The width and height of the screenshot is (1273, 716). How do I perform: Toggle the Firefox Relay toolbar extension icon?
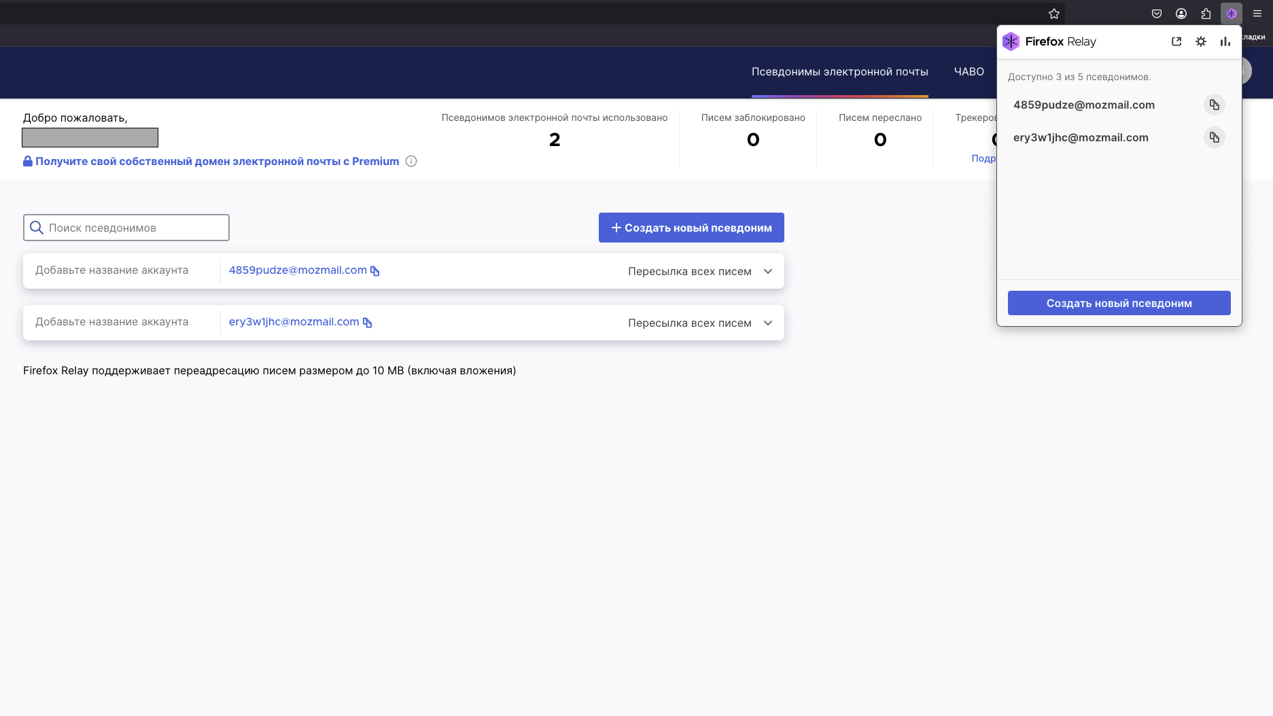pyautogui.click(x=1232, y=14)
